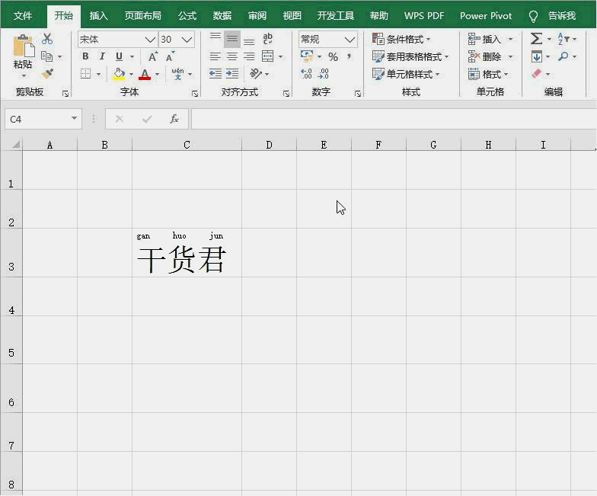This screenshot has height=496, width=597.
Task: Select column C header
Action: click(x=187, y=145)
